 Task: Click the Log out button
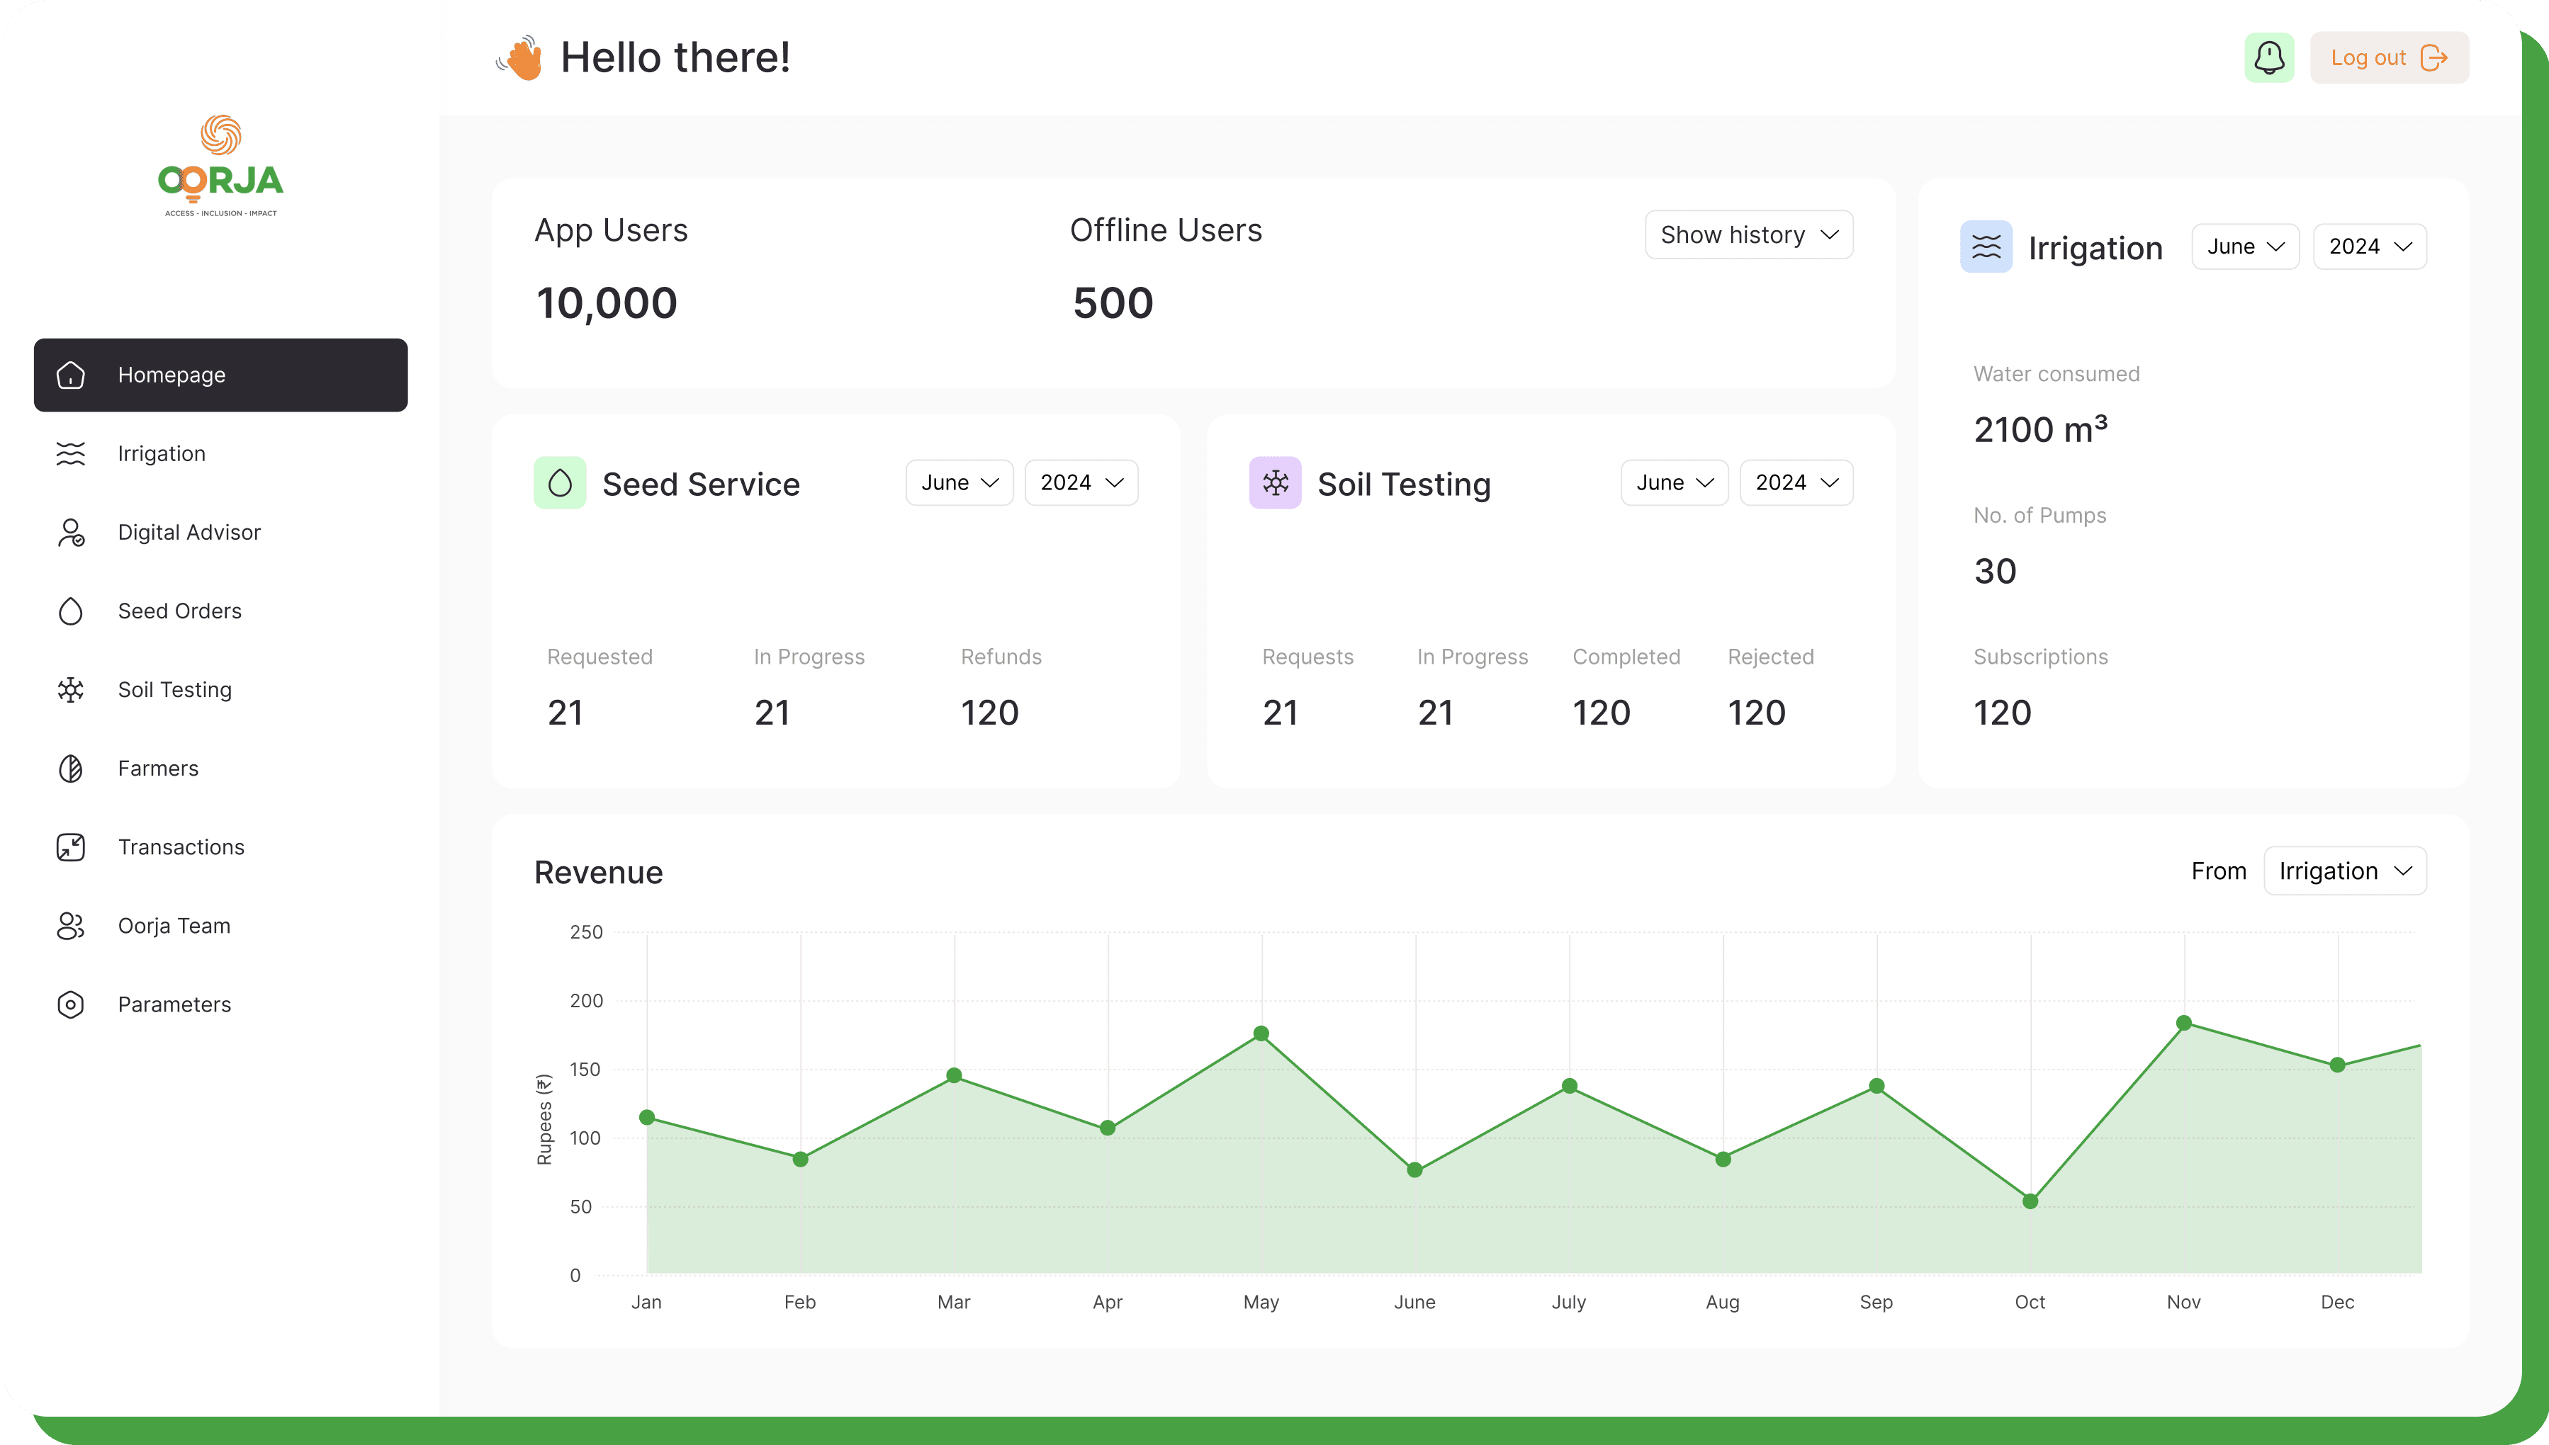point(2387,57)
